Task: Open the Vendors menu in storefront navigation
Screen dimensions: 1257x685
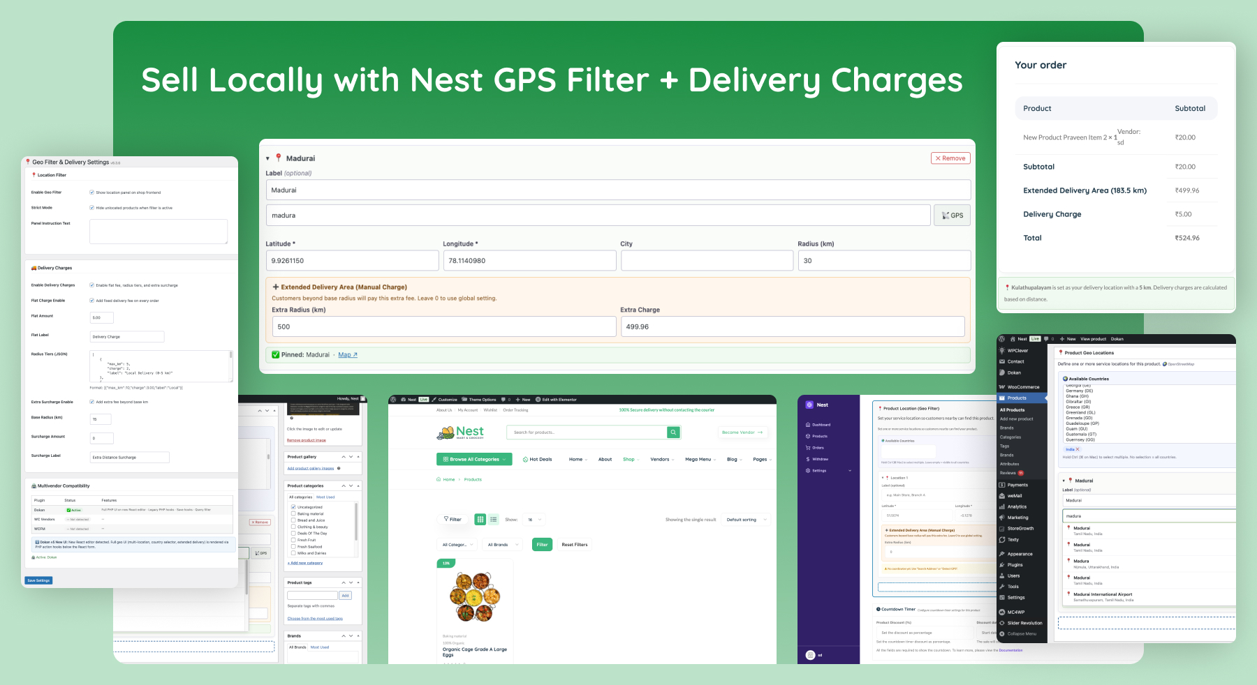Action: point(662,460)
